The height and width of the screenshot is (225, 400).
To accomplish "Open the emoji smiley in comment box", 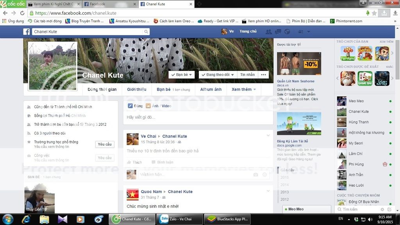I will (264, 175).
